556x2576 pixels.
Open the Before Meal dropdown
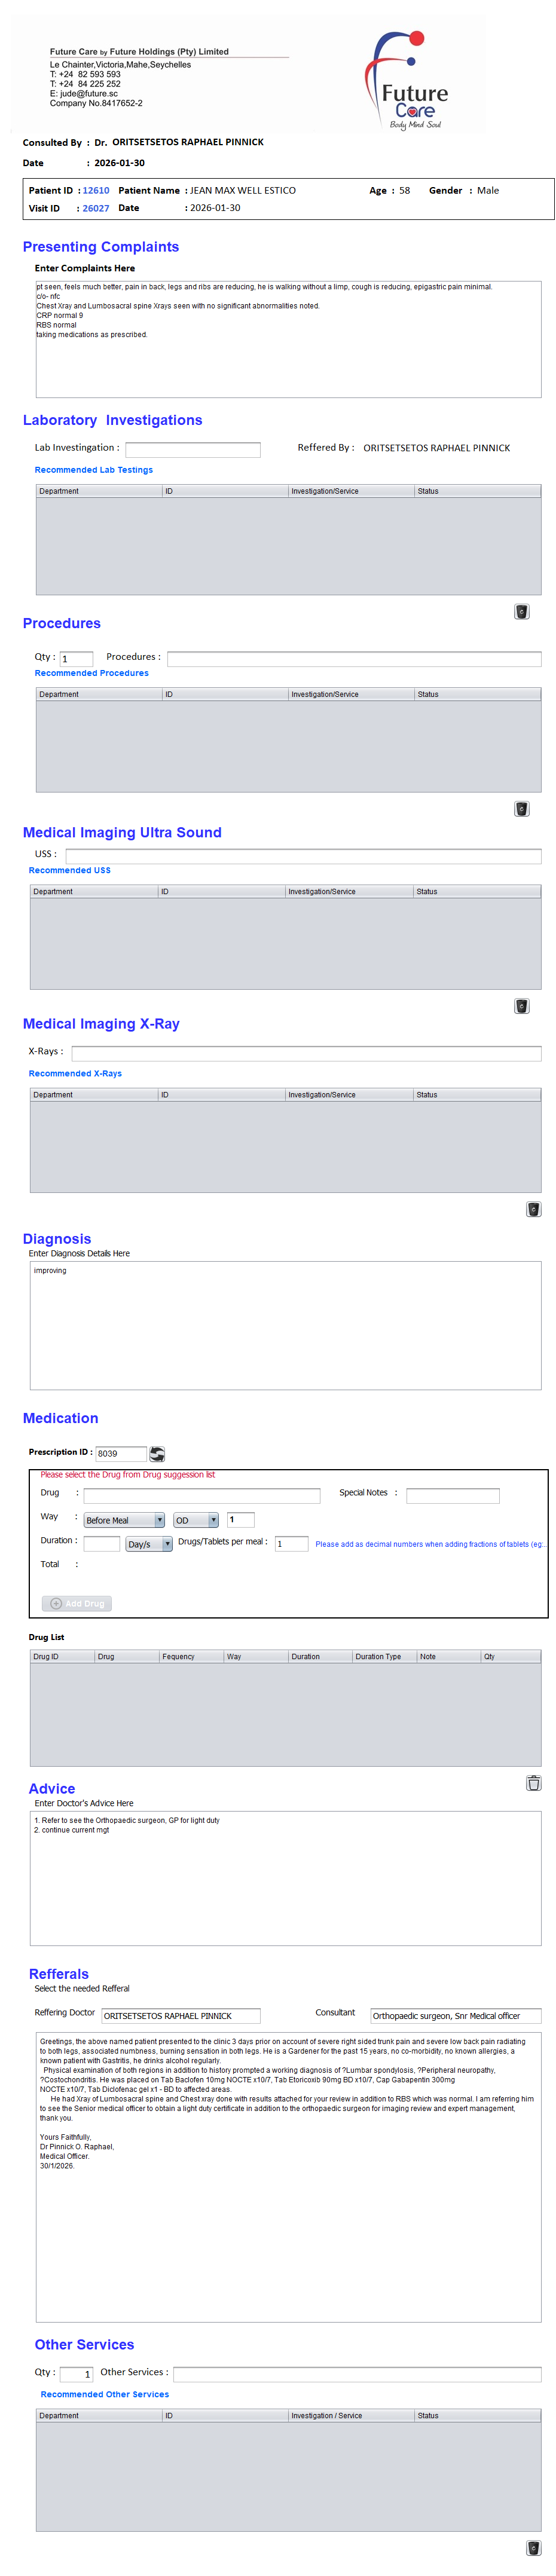[x=124, y=1520]
